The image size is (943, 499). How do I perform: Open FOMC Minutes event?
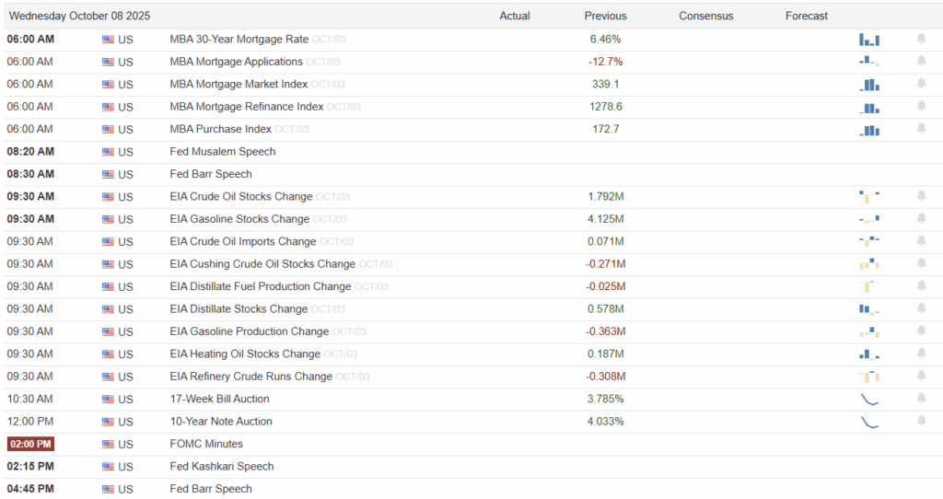click(206, 444)
